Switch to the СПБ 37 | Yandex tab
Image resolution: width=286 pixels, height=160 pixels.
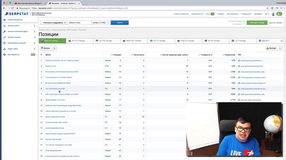click(189, 41)
